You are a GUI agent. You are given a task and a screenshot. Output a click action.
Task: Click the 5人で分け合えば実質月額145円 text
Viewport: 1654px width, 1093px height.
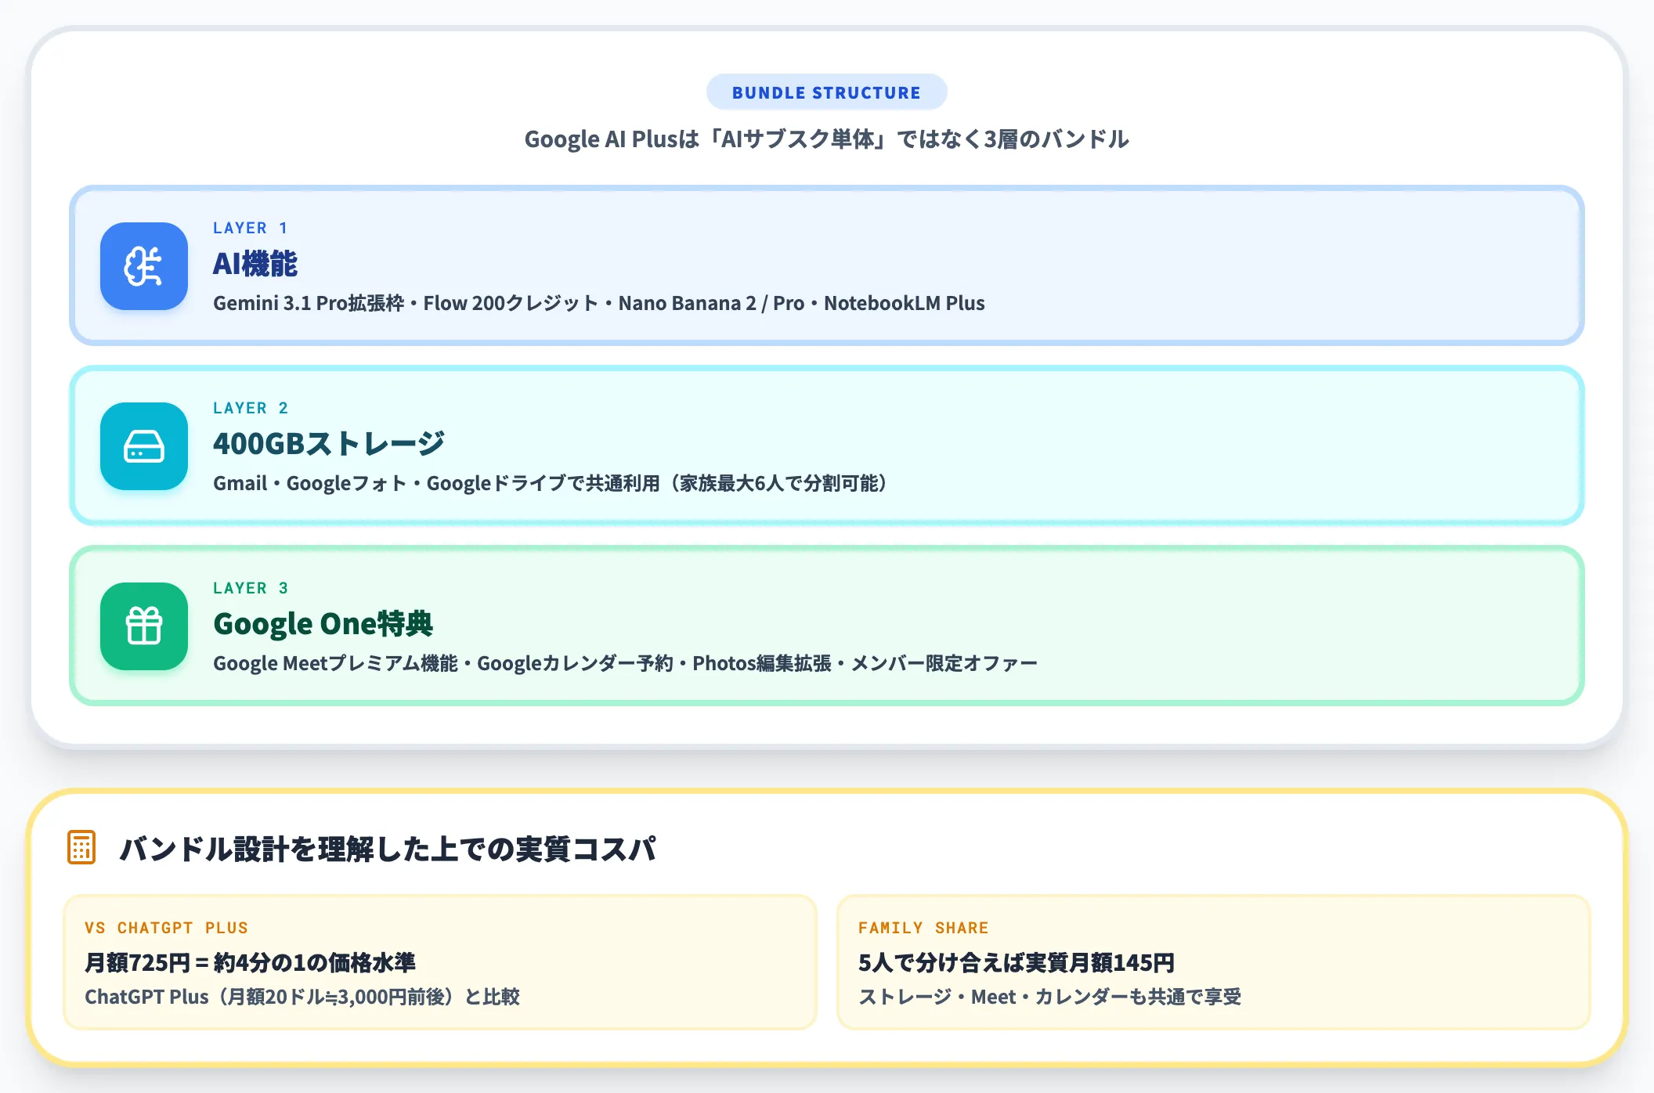coord(1017,962)
